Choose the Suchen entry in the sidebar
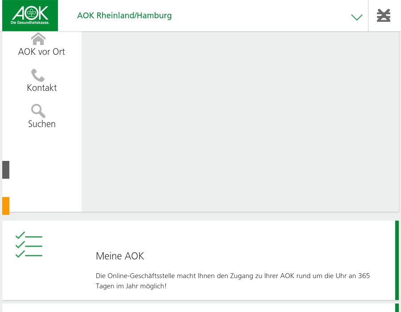The height and width of the screenshot is (312, 401). [x=41, y=123]
